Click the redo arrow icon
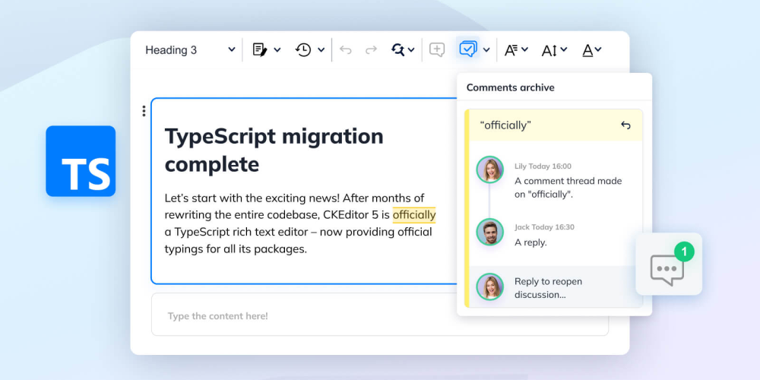 click(372, 49)
